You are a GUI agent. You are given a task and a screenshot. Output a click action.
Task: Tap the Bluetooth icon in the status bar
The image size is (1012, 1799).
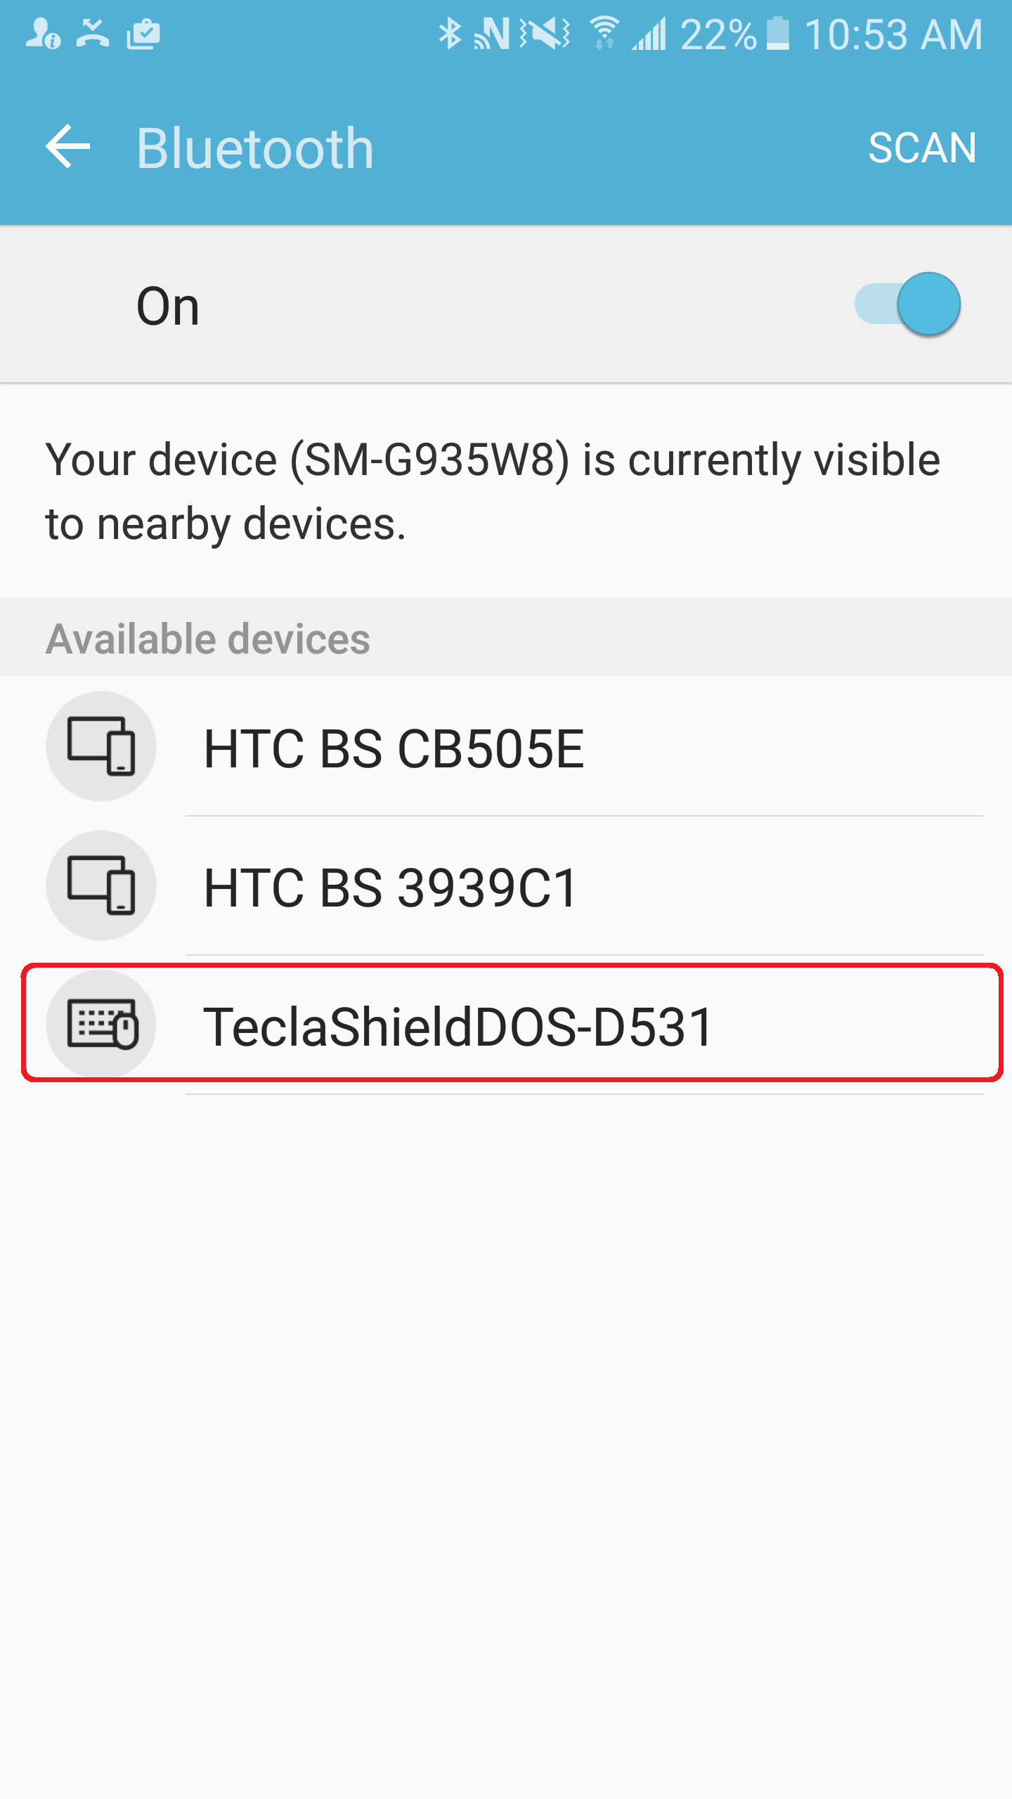(450, 33)
